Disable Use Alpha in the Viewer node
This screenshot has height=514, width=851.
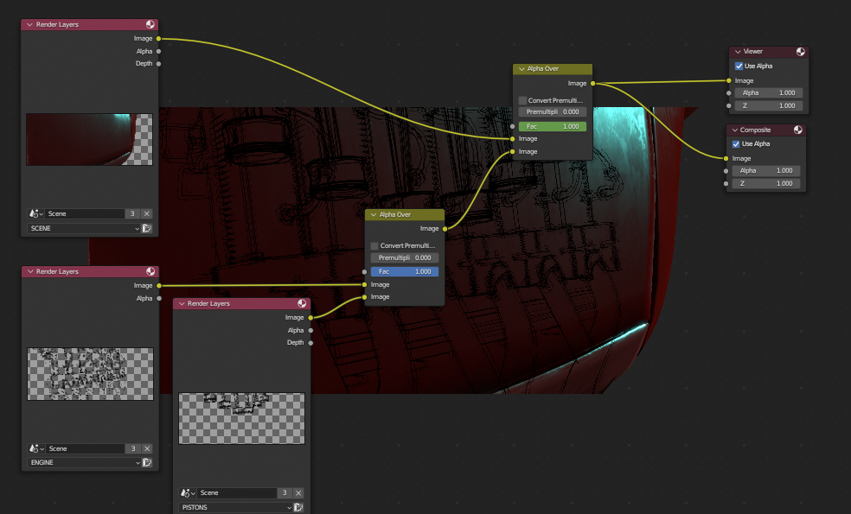tap(739, 66)
